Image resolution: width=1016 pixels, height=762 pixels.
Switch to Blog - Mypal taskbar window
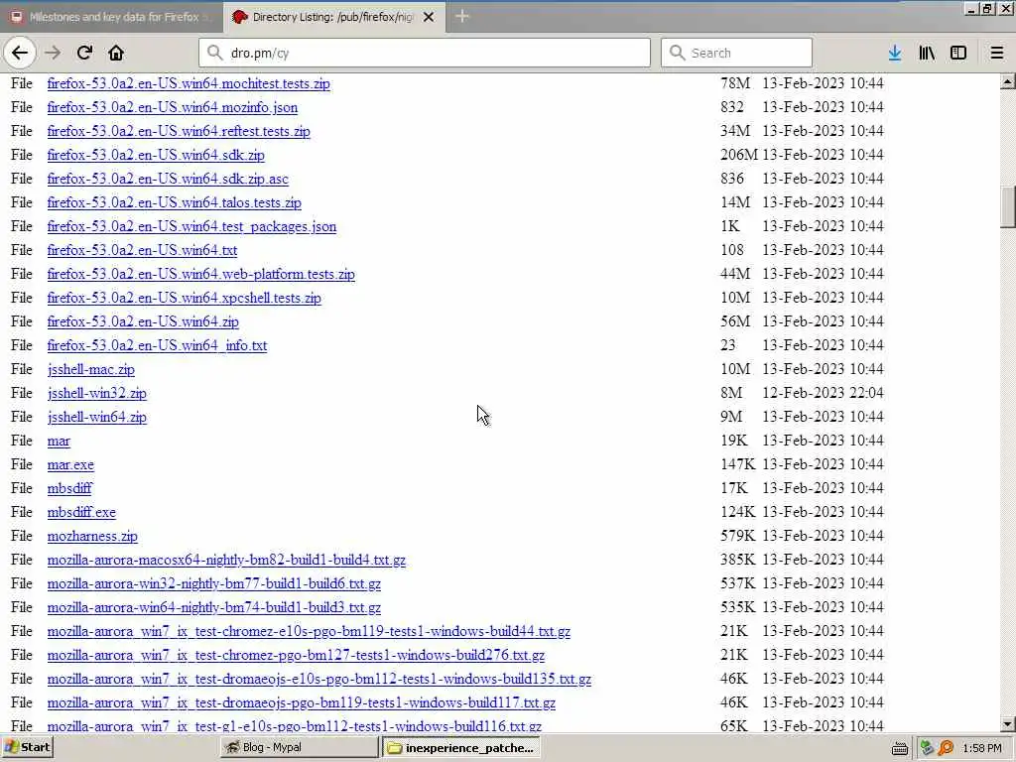pyautogui.click(x=300, y=748)
